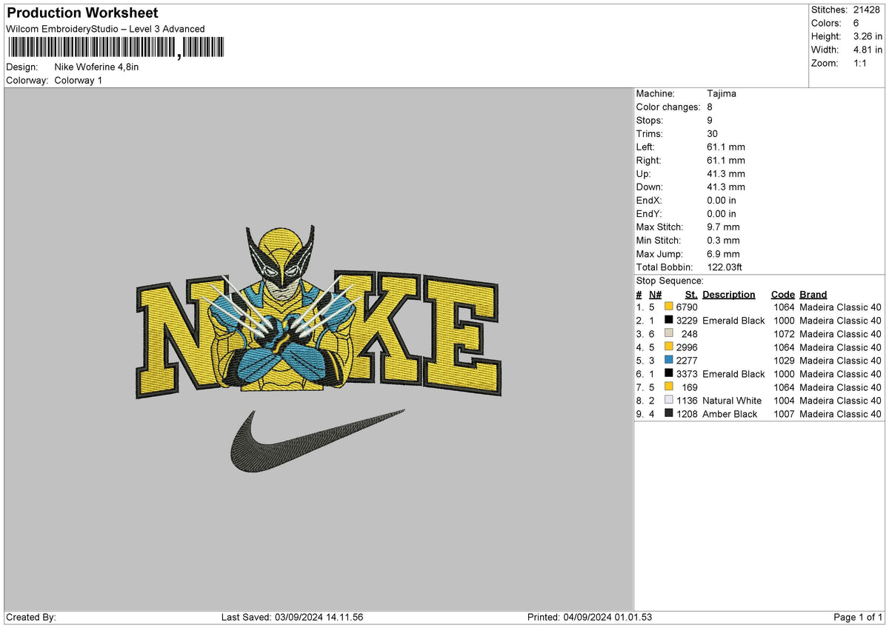Click stitch count 3373 in stop 6
This screenshot has height=628, width=889.
[x=687, y=373]
